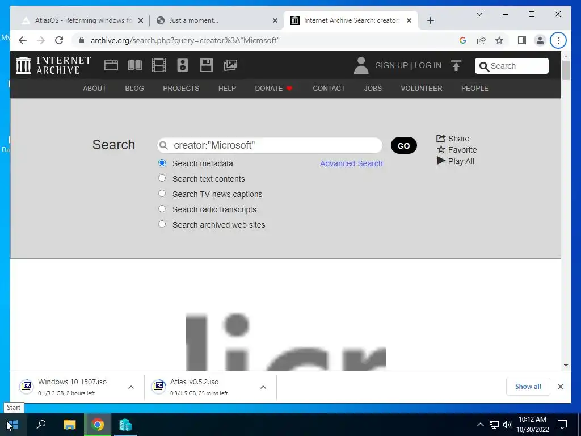Select Search TV news captions option

point(162,194)
